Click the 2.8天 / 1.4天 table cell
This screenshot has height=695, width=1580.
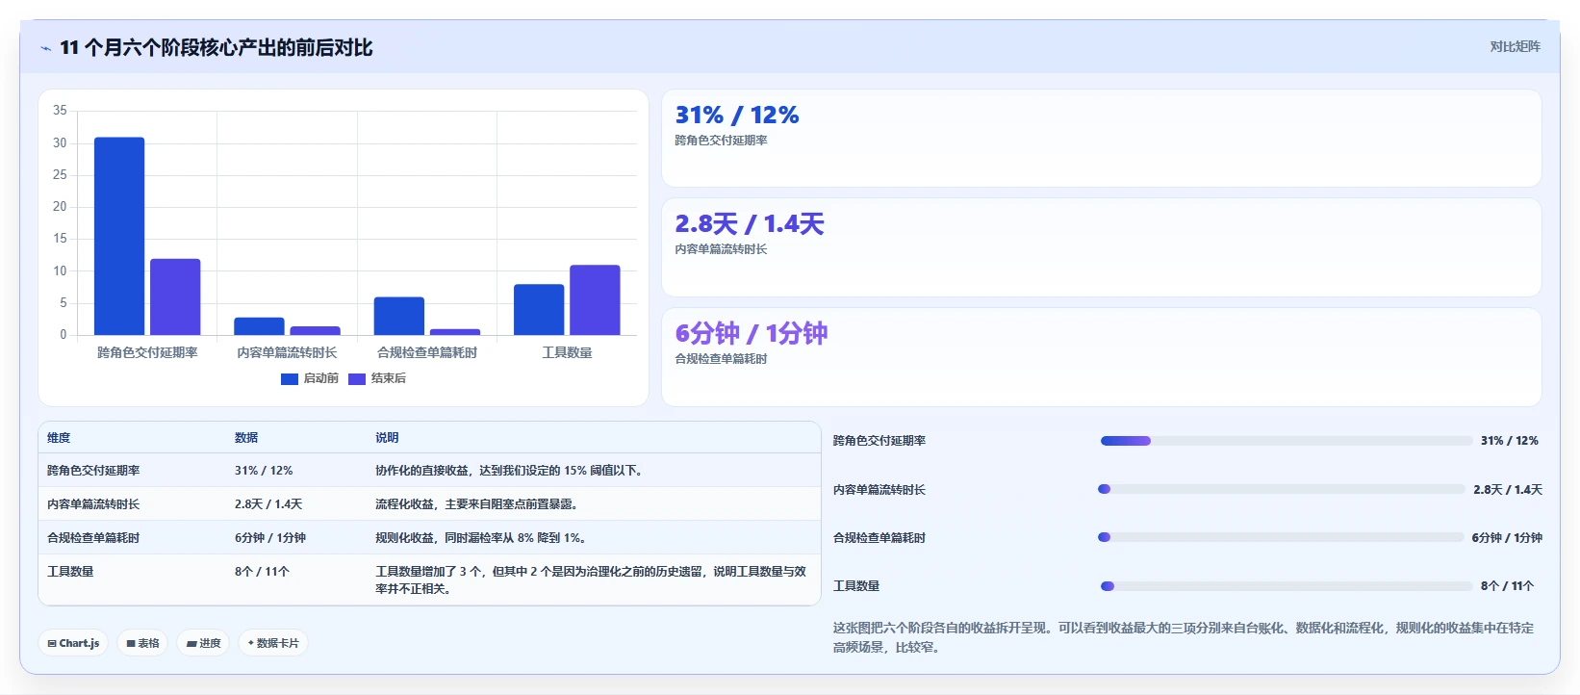(x=268, y=504)
